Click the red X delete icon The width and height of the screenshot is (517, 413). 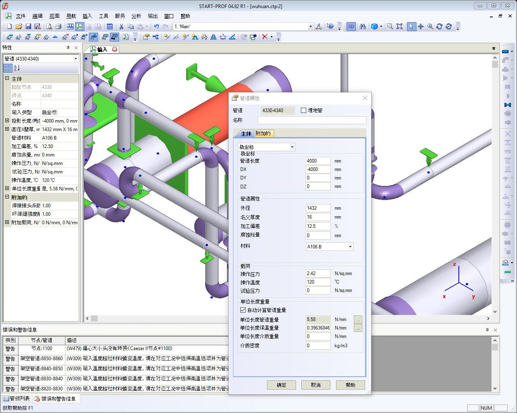(x=265, y=37)
